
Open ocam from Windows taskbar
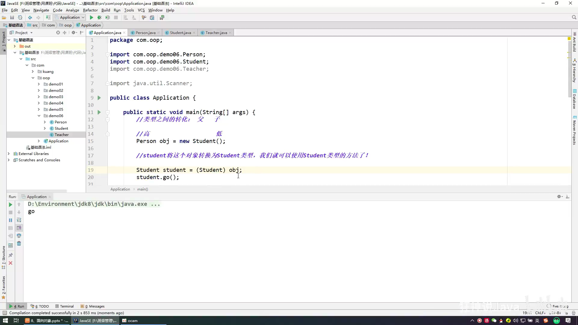(130, 321)
